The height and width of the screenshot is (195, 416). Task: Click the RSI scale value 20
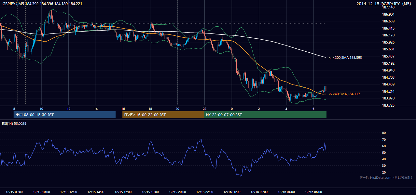[384, 172]
